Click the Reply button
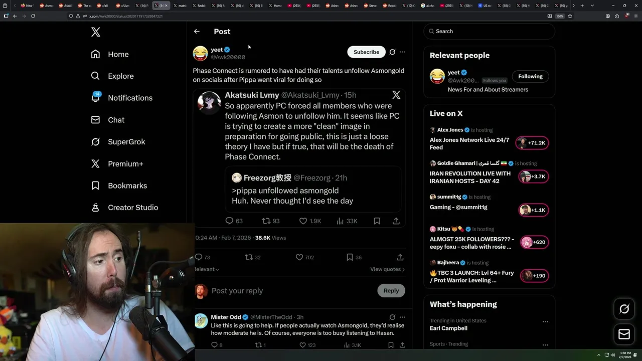This screenshot has width=642, height=361. click(x=391, y=290)
